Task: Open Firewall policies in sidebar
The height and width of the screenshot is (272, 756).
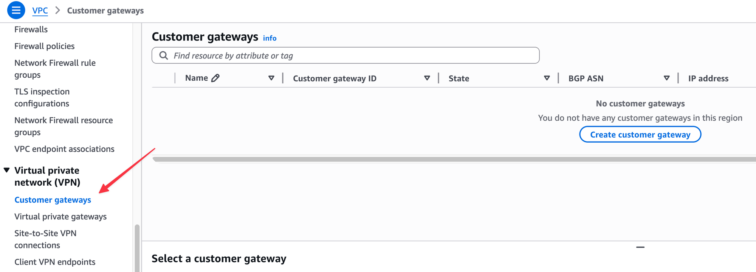Action: tap(44, 46)
